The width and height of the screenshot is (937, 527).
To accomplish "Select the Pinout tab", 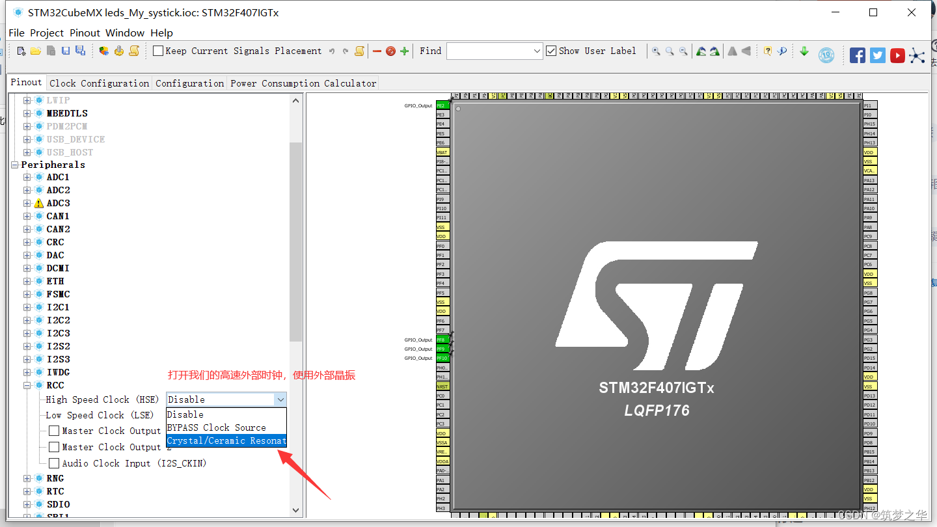I will click(27, 83).
